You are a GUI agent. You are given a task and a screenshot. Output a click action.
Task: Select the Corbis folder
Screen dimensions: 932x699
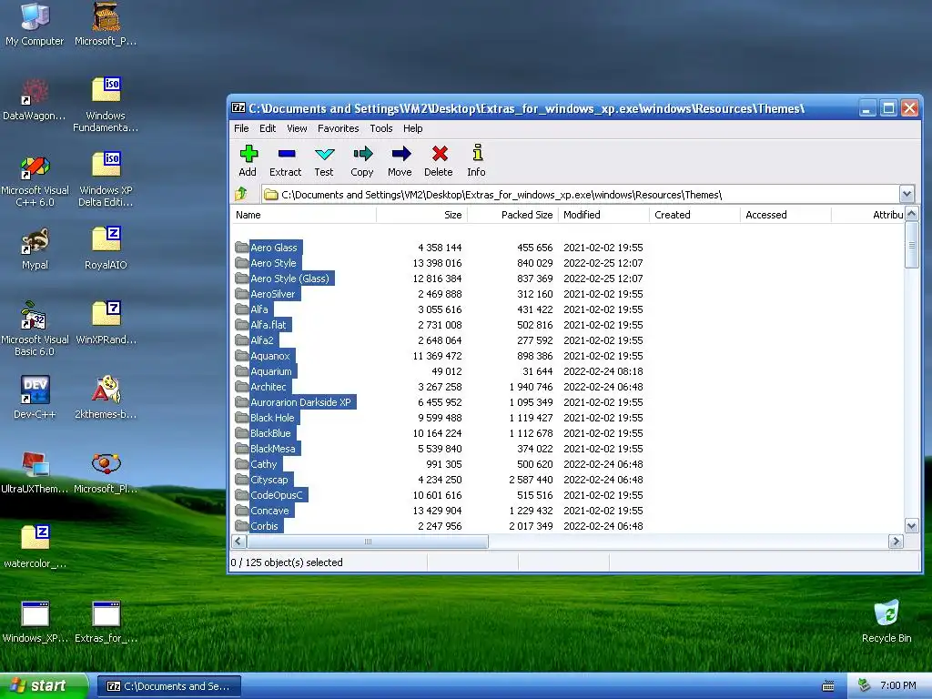coord(259,525)
